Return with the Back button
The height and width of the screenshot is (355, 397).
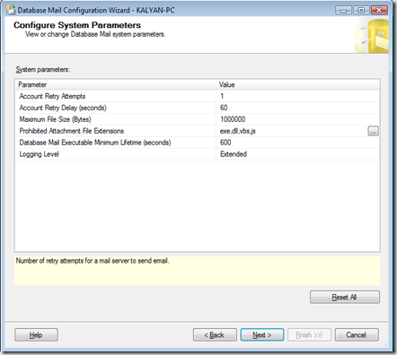(215, 334)
